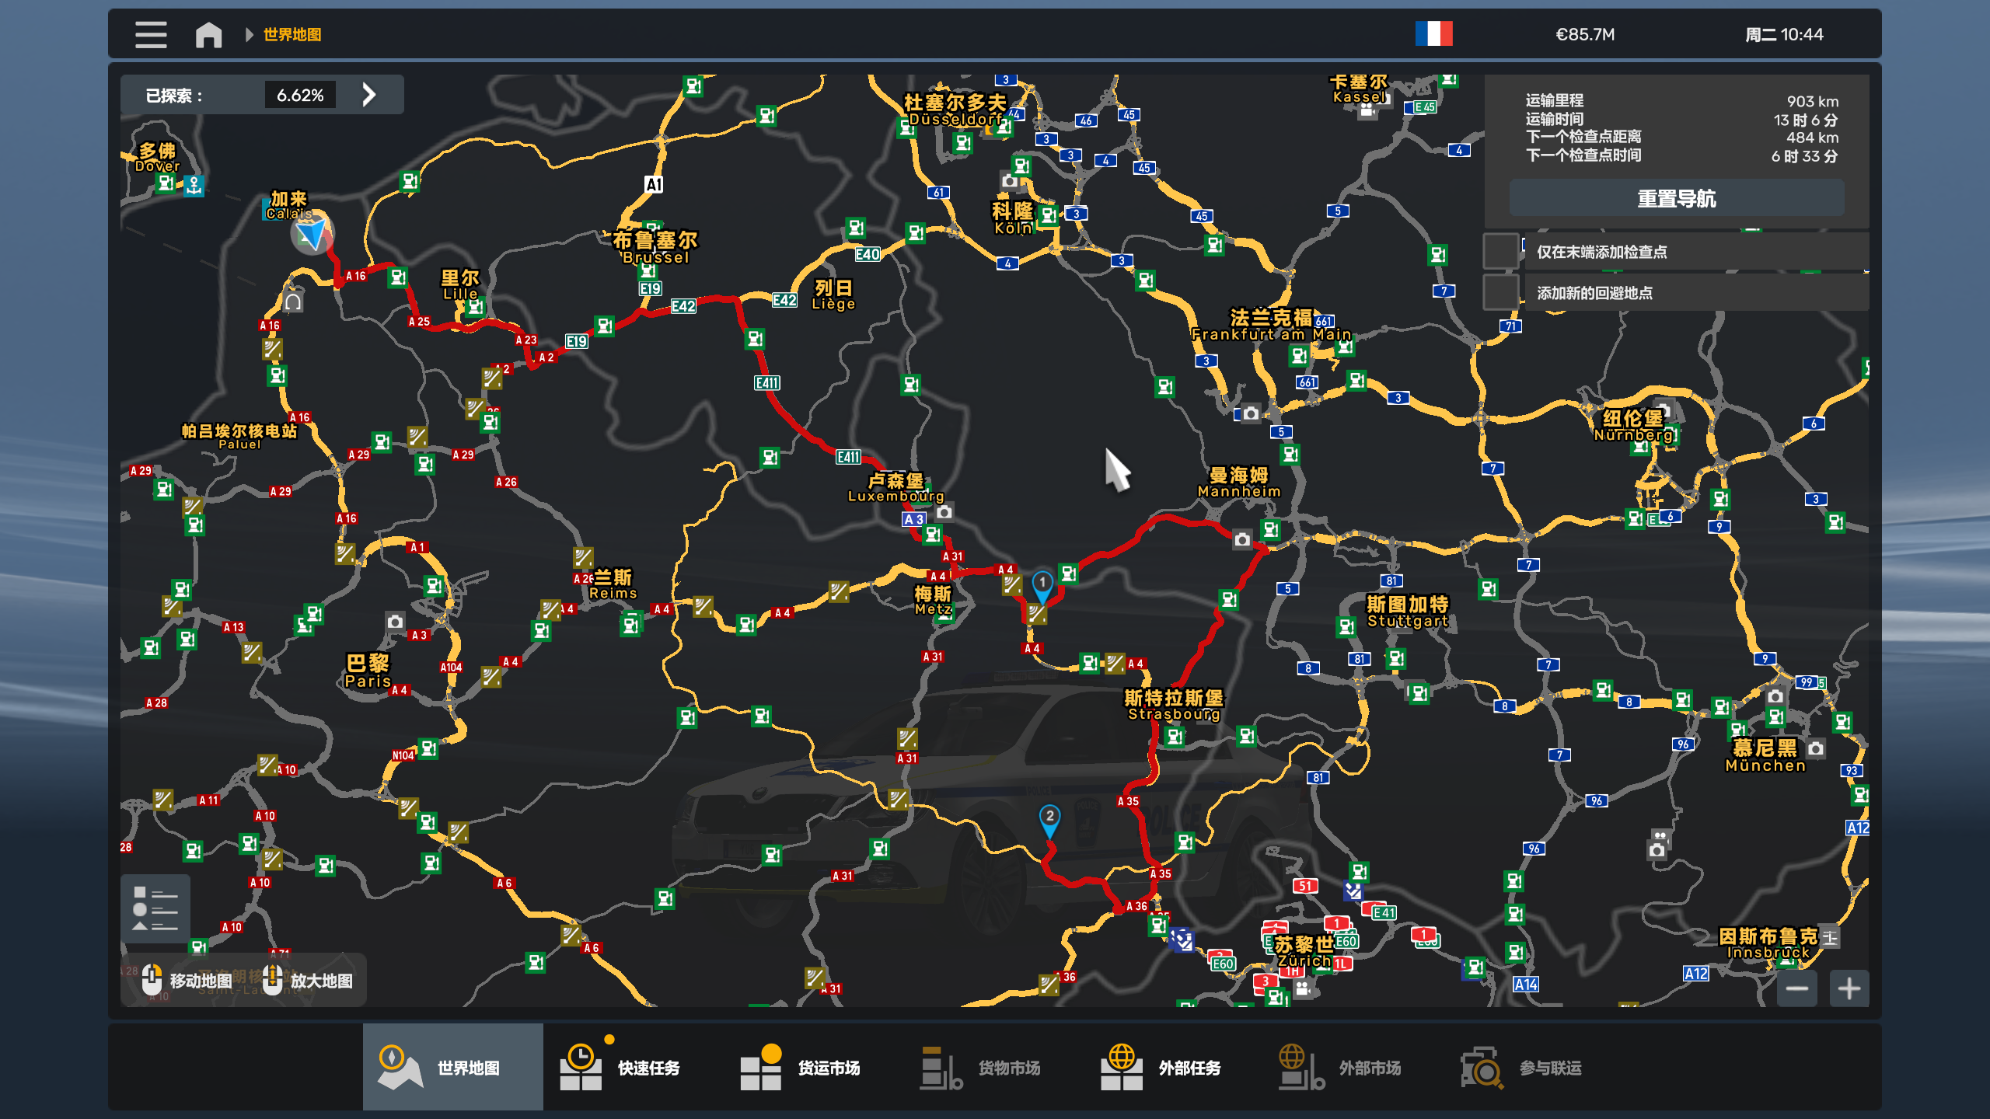Click the 卢森堡 Luxembourg city label
This screenshot has width=1990, height=1119.
(895, 488)
